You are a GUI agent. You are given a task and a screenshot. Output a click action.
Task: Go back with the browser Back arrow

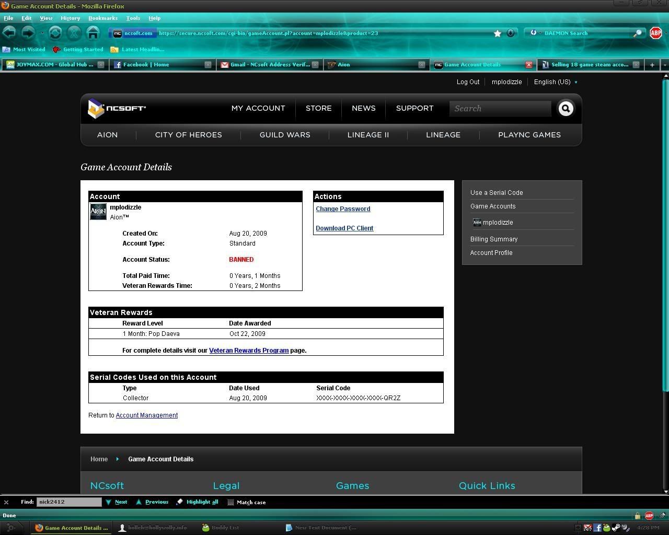tap(9, 33)
